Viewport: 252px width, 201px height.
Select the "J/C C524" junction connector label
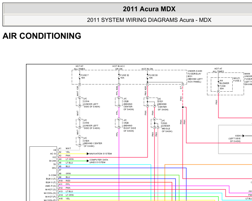[x=93, y=142]
